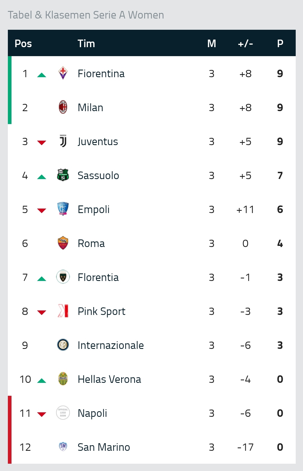Viewport: 303px width, 471px height.
Task: Click the Roma club crest
Action: [63, 243]
